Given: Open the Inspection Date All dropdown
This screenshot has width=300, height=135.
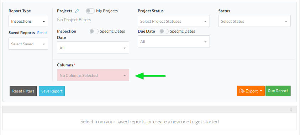Looking at the screenshot, I should point(93,47).
